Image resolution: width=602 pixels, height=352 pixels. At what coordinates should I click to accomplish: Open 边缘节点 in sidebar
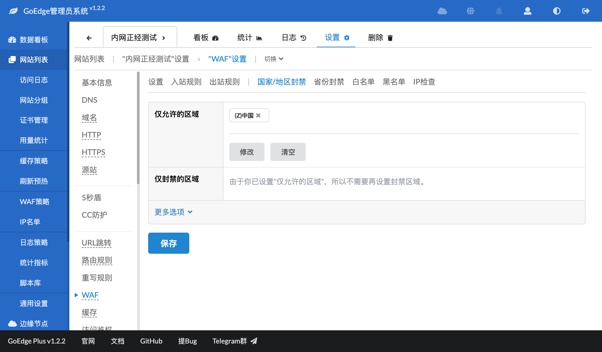coord(34,324)
